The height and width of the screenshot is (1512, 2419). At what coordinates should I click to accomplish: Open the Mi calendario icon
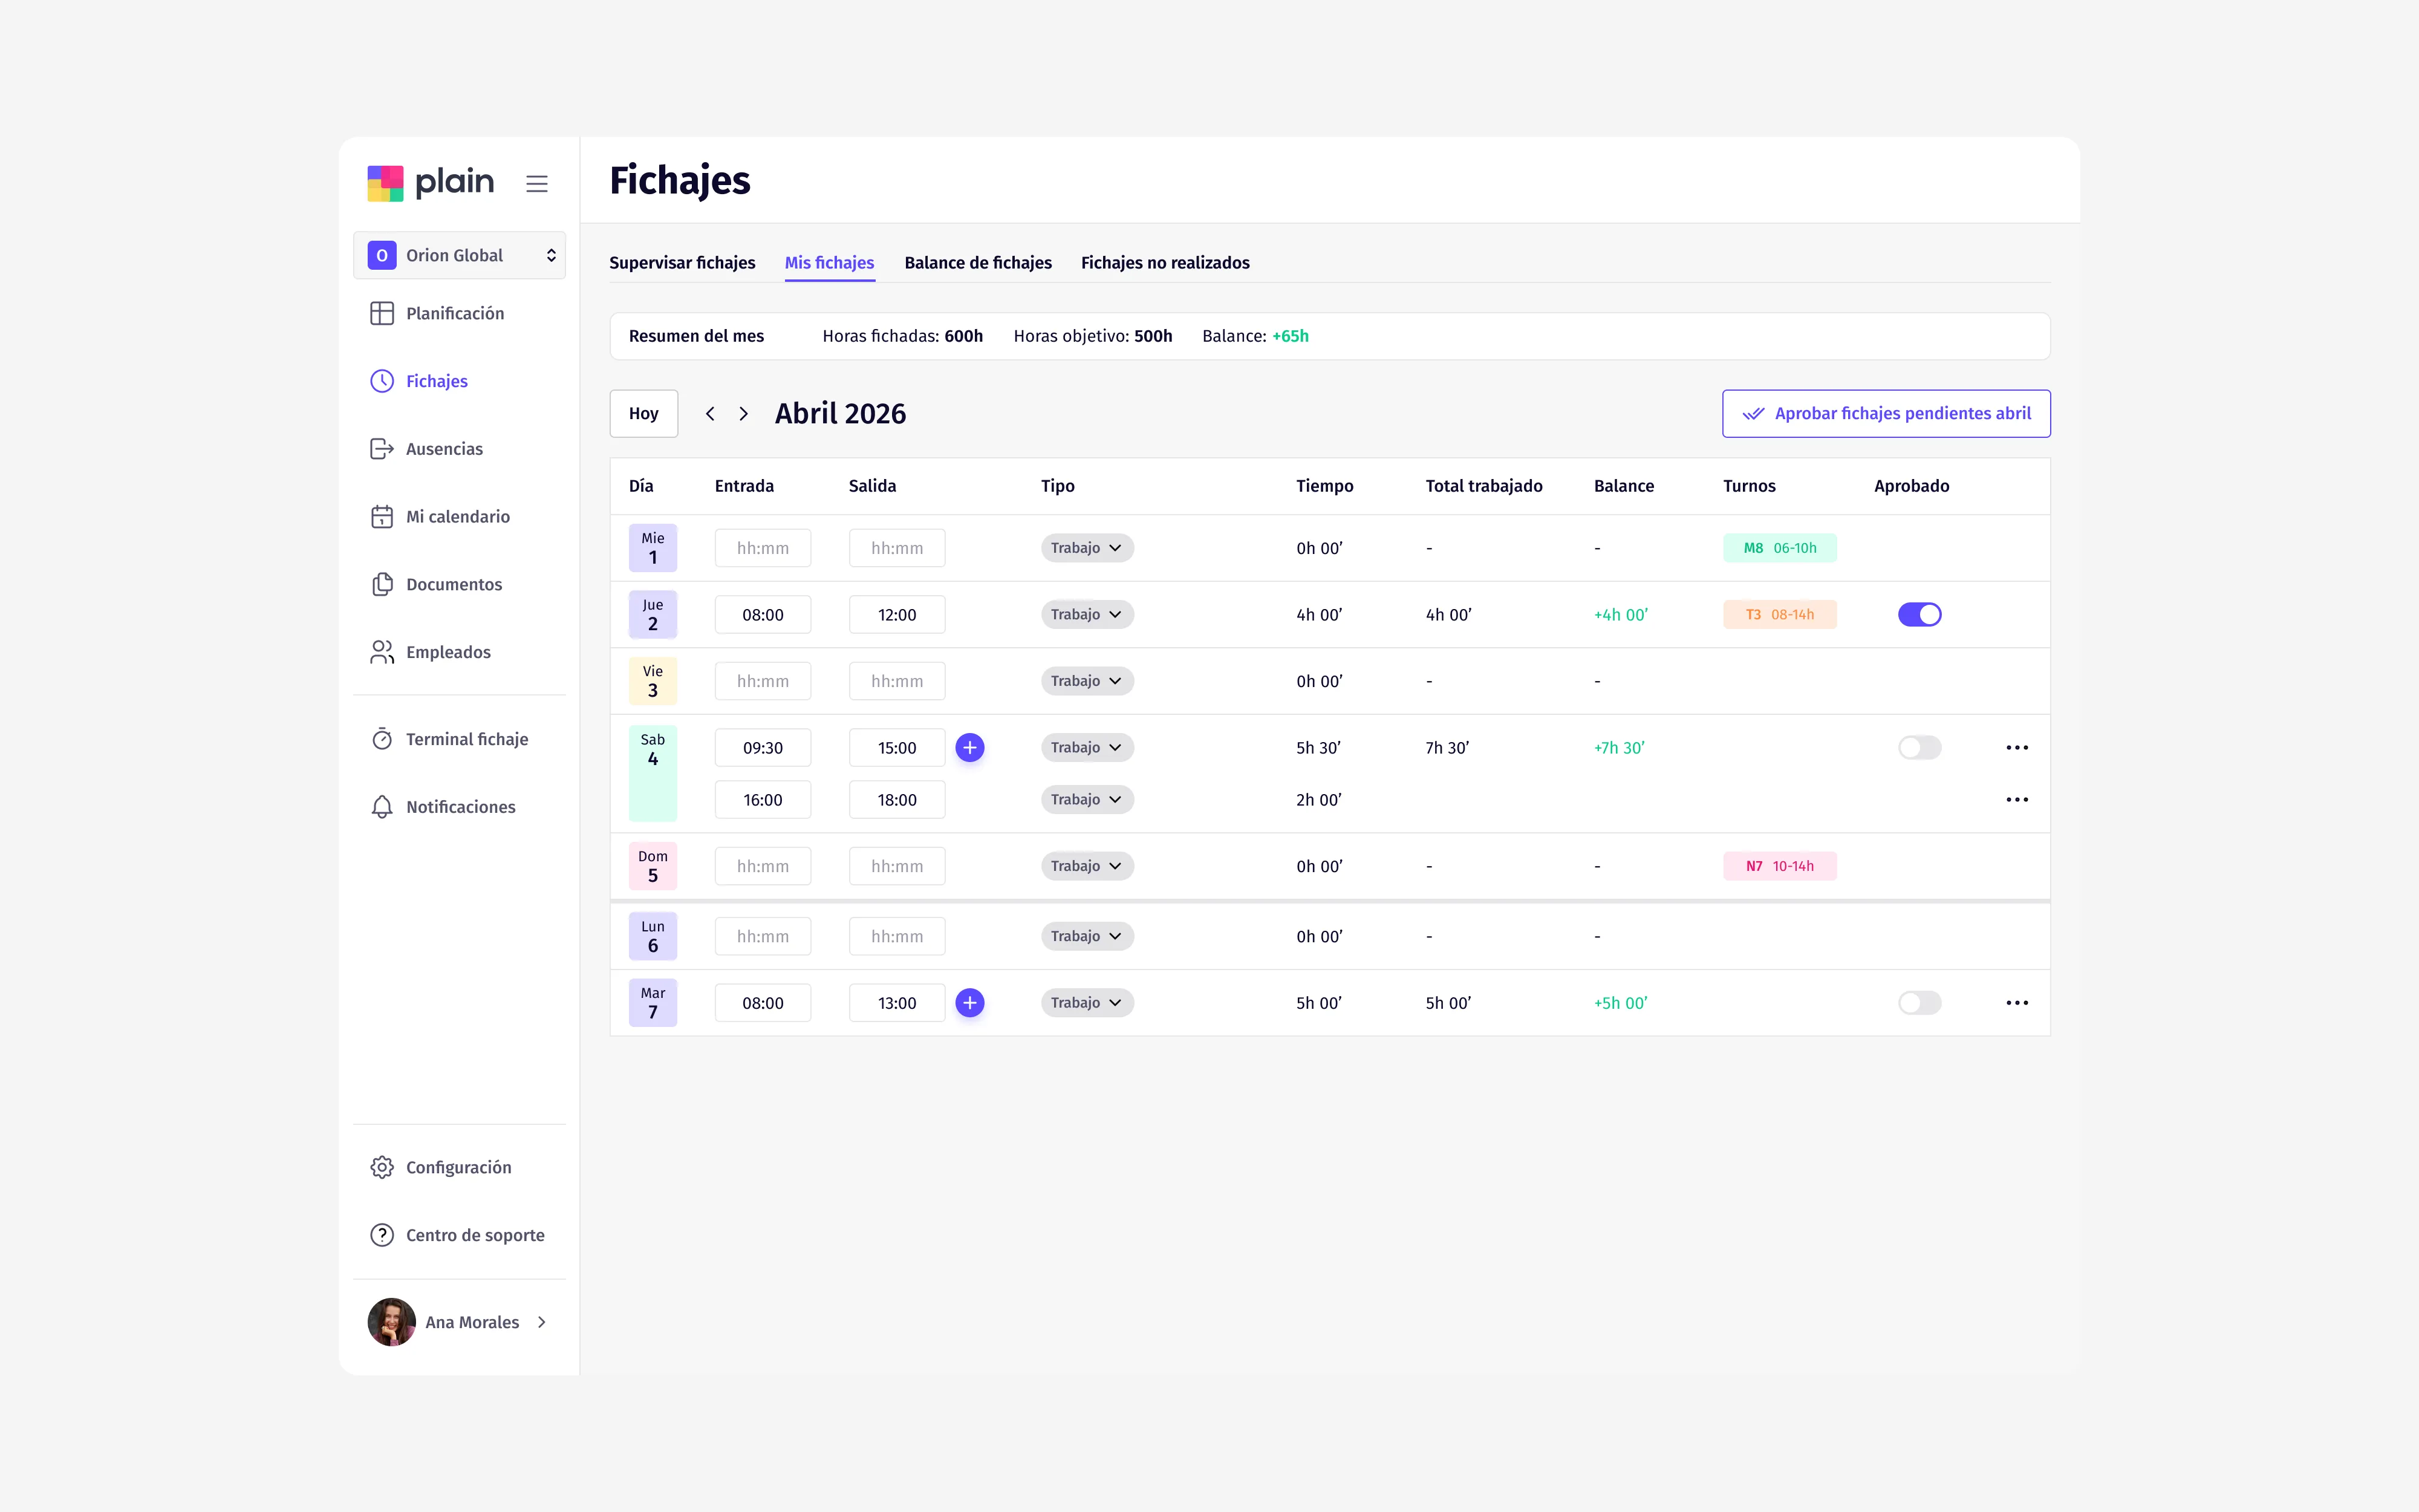tap(382, 517)
